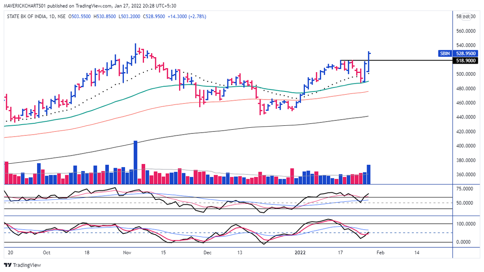Click the TradingView logo at bottom left
Image resolution: width=484 pixels, height=272 pixels.
pos(22,265)
